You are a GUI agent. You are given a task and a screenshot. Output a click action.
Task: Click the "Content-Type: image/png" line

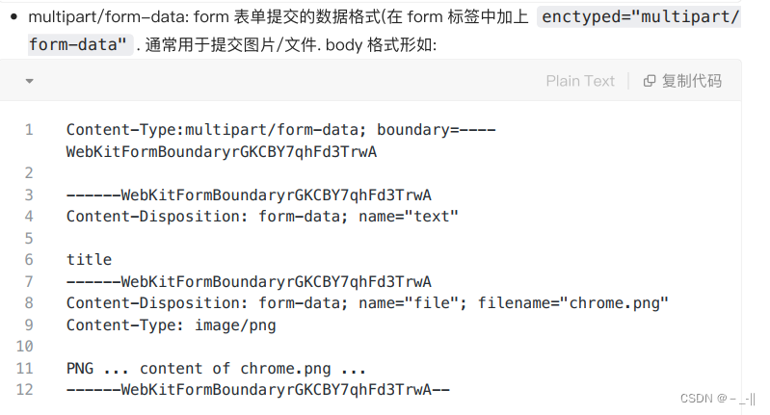[x=171, y=324]
